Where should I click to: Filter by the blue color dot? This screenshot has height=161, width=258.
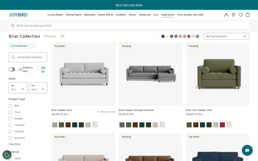(176, 36)
